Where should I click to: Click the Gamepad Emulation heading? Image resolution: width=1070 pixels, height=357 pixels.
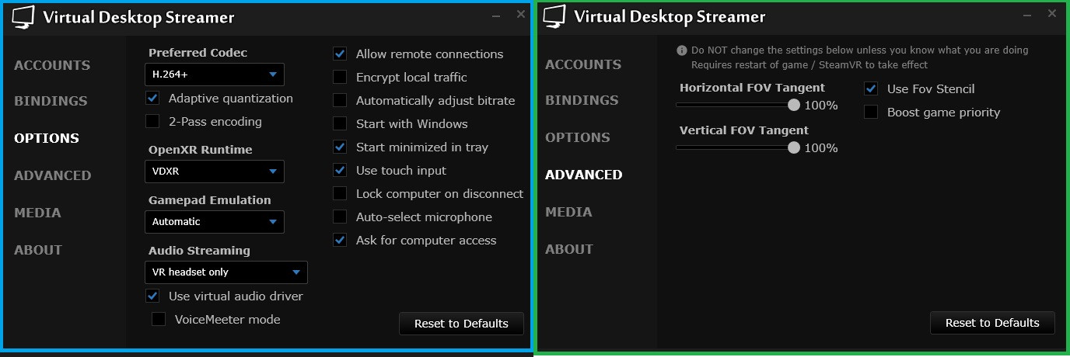click(x=210, y=200)
